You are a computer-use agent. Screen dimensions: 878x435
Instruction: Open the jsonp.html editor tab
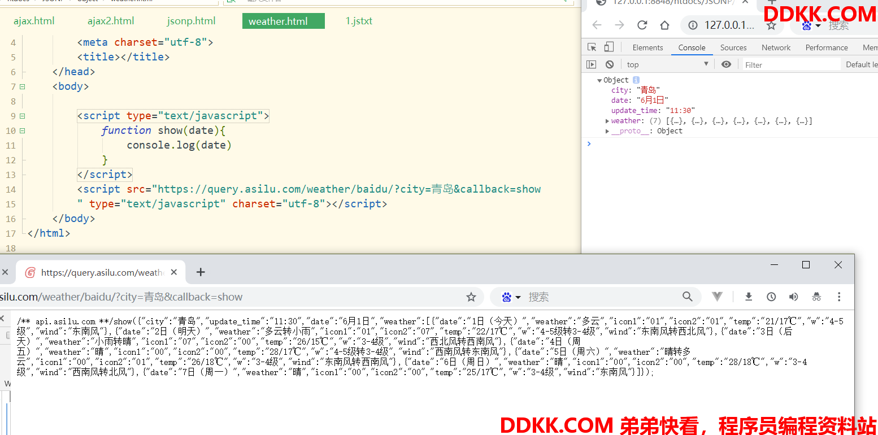pyautogui.click(x=191, y=21)
